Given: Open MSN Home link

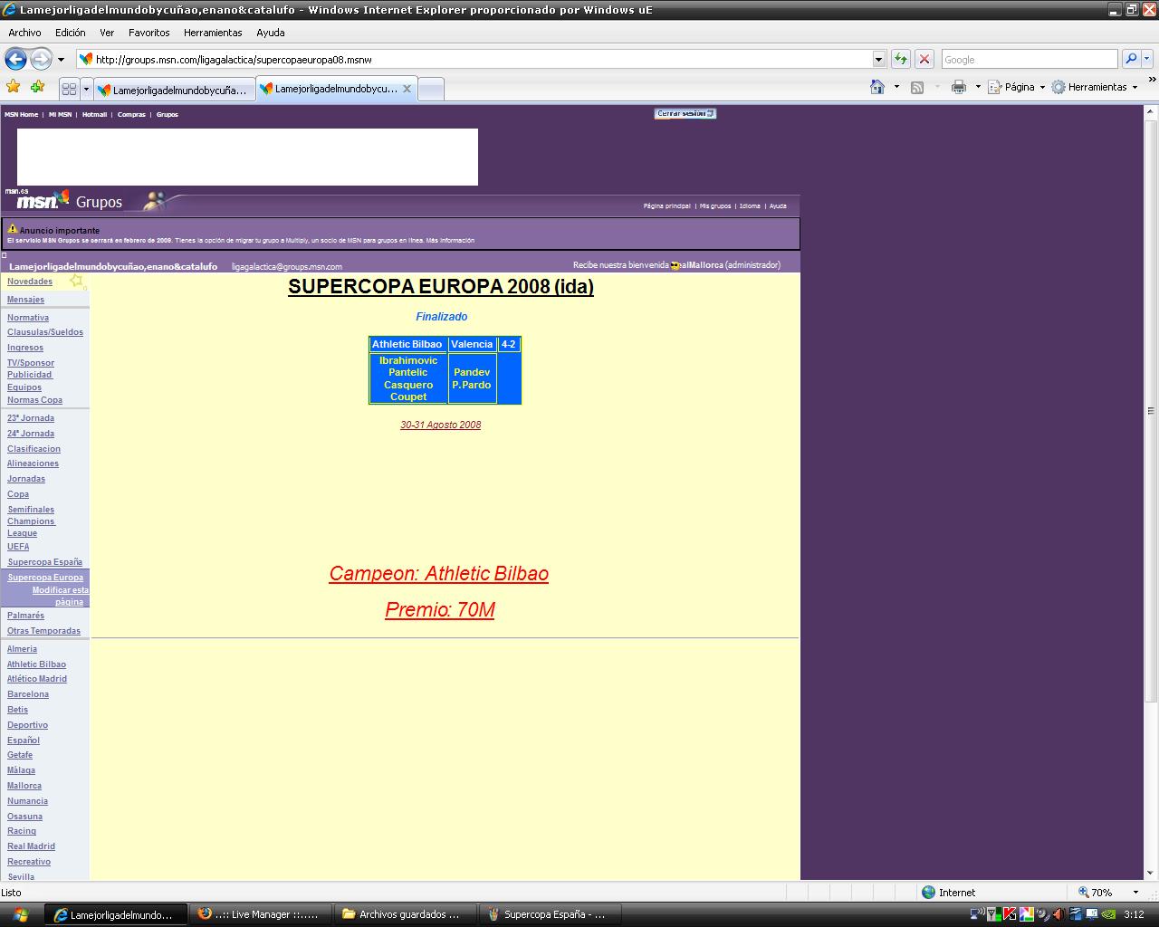Looking at the screenshot, I should 21,115.
